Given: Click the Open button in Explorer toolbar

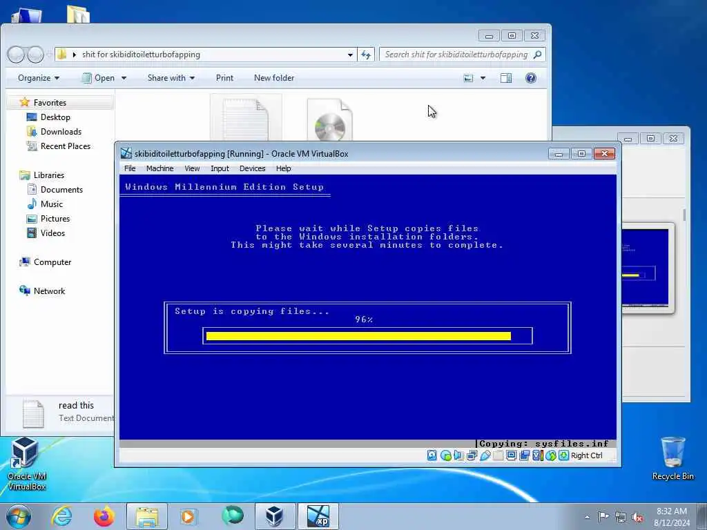Looking at the screenshot, I should pyautogui.click(x=98, y=78).
